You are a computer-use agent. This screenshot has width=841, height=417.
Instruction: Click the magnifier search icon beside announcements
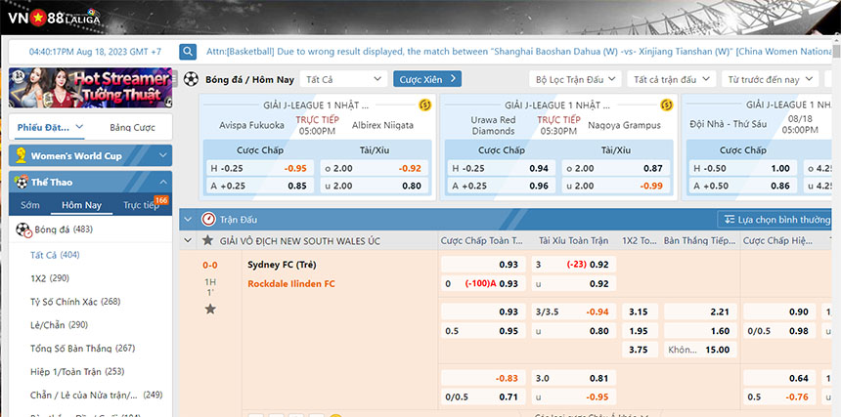tap(188, 52)
